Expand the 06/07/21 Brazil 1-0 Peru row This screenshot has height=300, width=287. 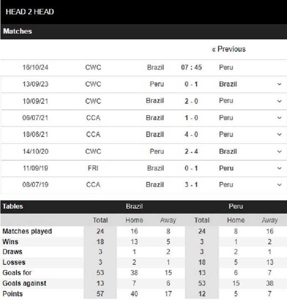[279, 118]
